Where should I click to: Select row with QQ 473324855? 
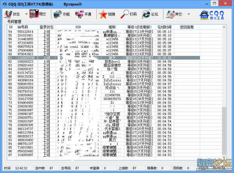pyautogui.click(x=104, y=43)
